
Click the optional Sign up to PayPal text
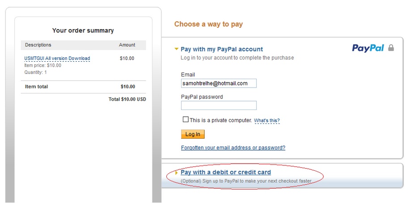click(x=246, y=181)
